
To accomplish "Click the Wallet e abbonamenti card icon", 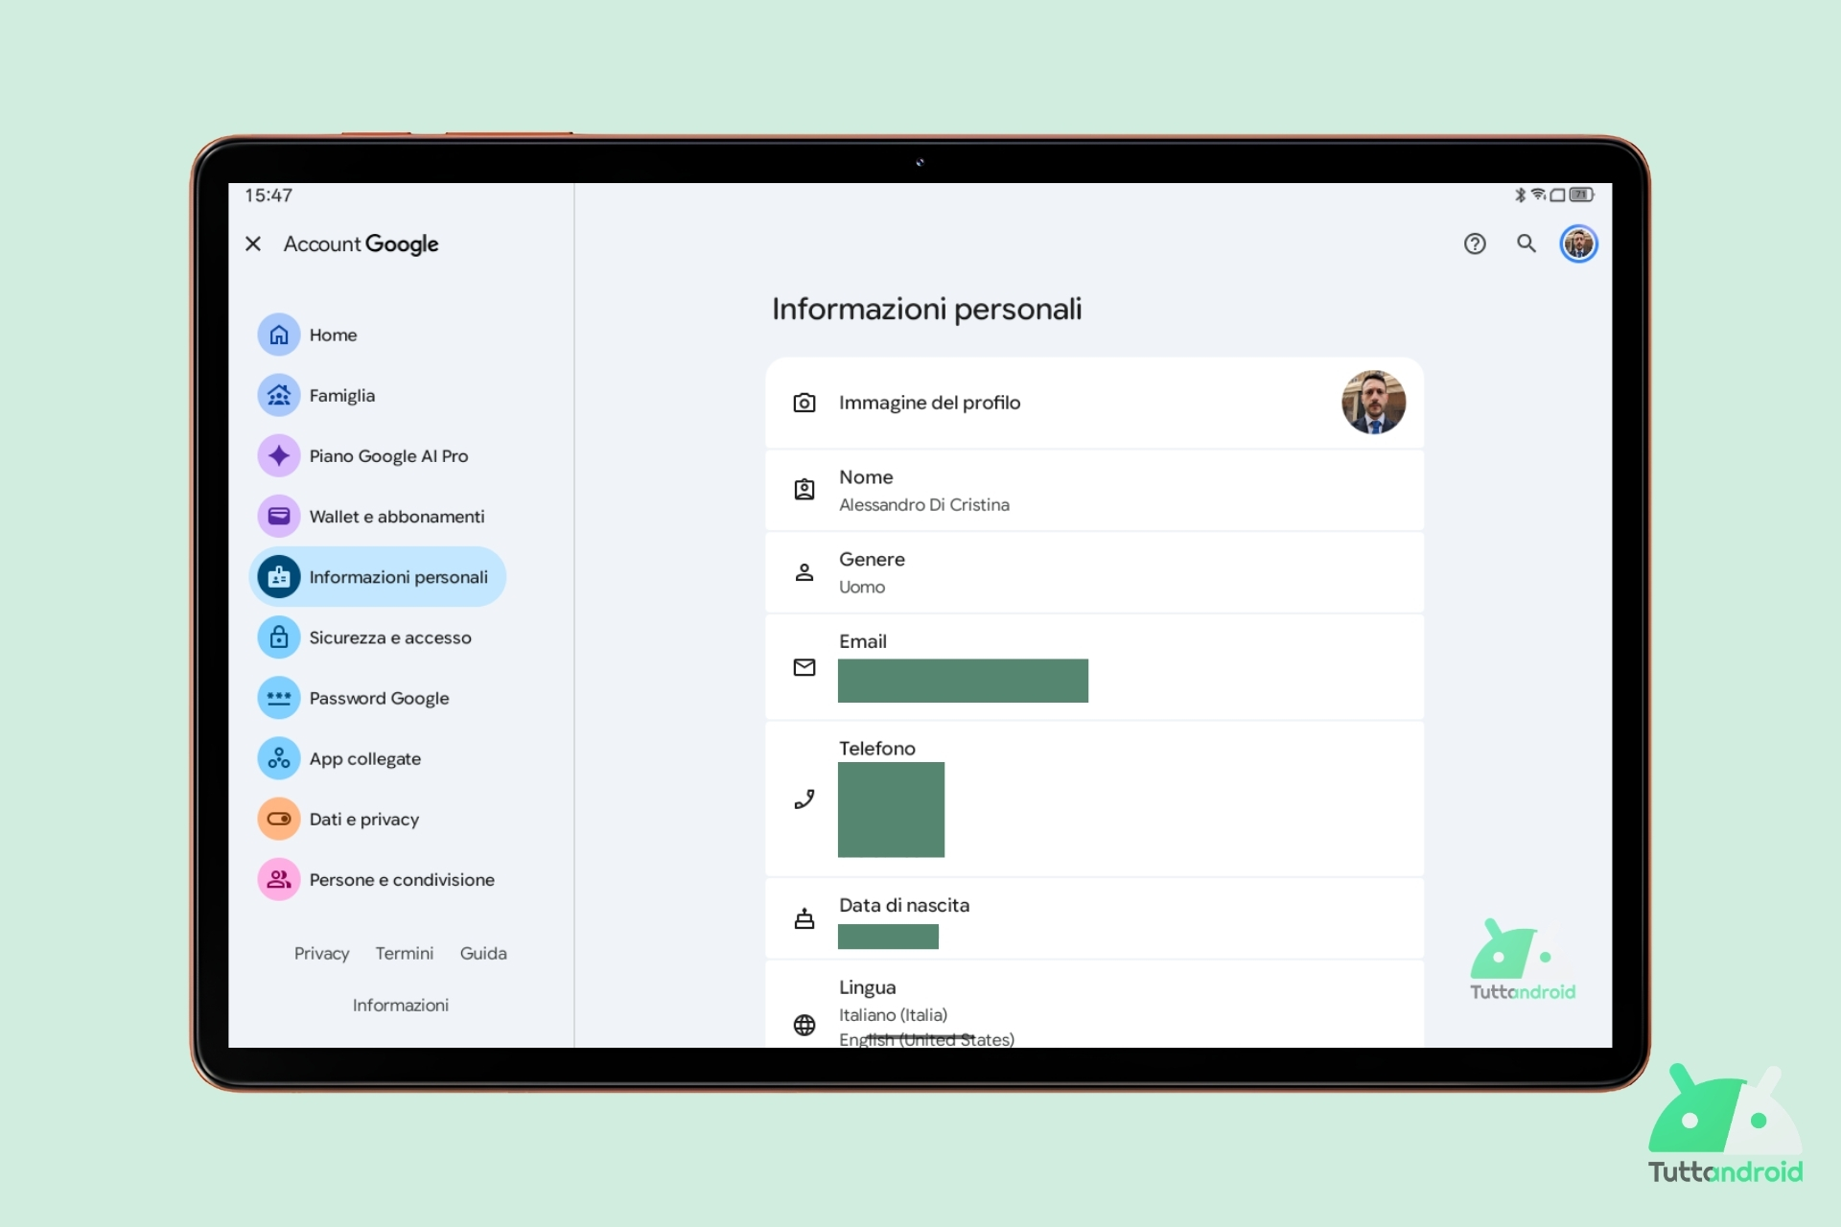I will pos(279,516).
